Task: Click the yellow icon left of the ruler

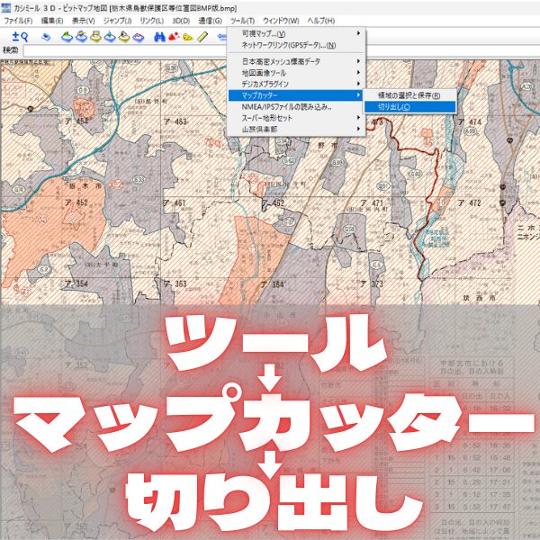Action: pos(188,37)
